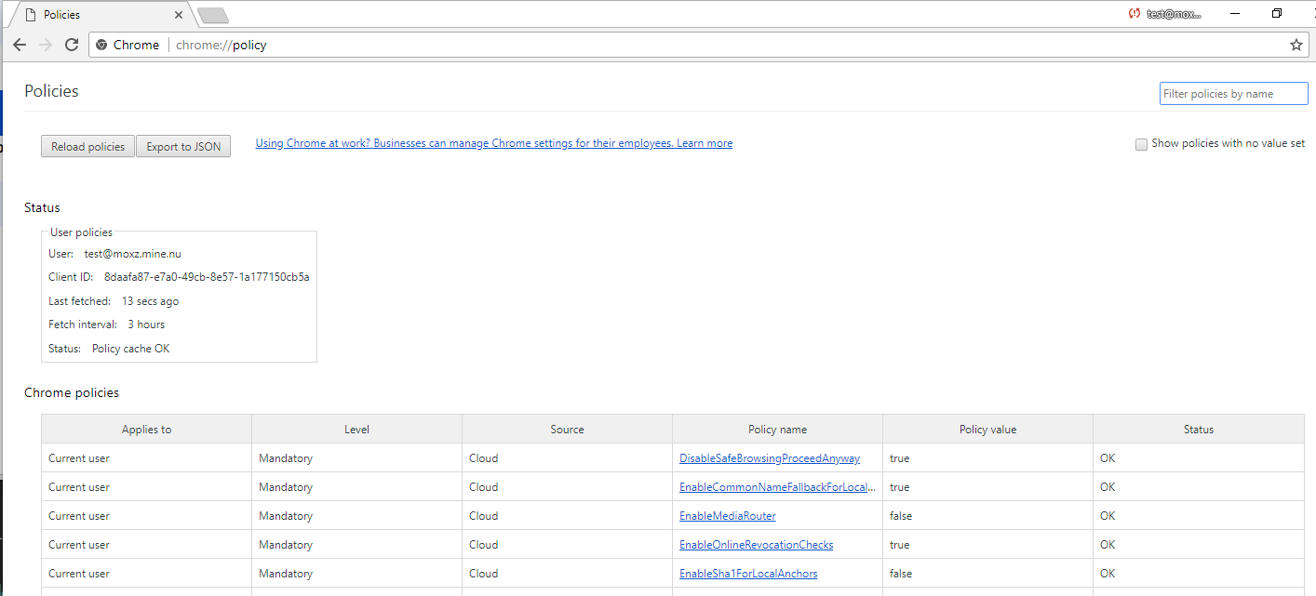Click the Policies page heading
The width and height of the screenshot is (1316, 596).
(x=51, y=91)
